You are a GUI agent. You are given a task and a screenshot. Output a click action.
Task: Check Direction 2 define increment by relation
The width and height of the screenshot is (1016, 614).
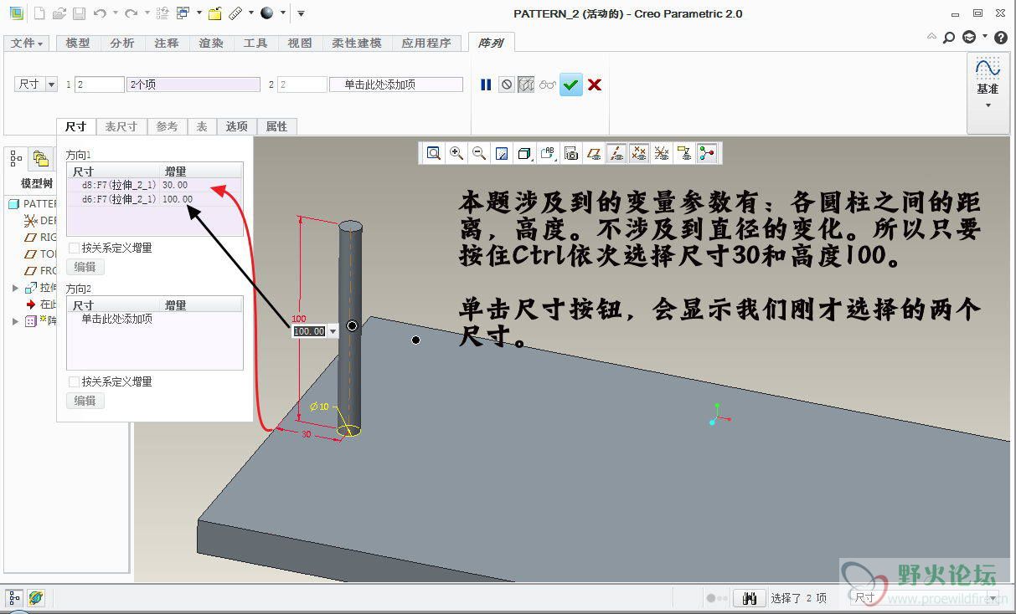pyautogui.click(x=74, y=382)
